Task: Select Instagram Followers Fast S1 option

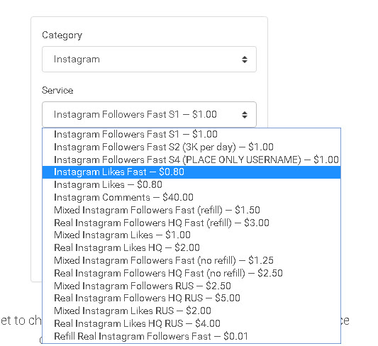Action: [x=191, y=134]
